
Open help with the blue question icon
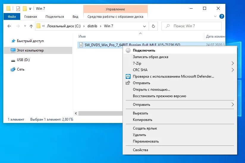(x=222, y=16)
